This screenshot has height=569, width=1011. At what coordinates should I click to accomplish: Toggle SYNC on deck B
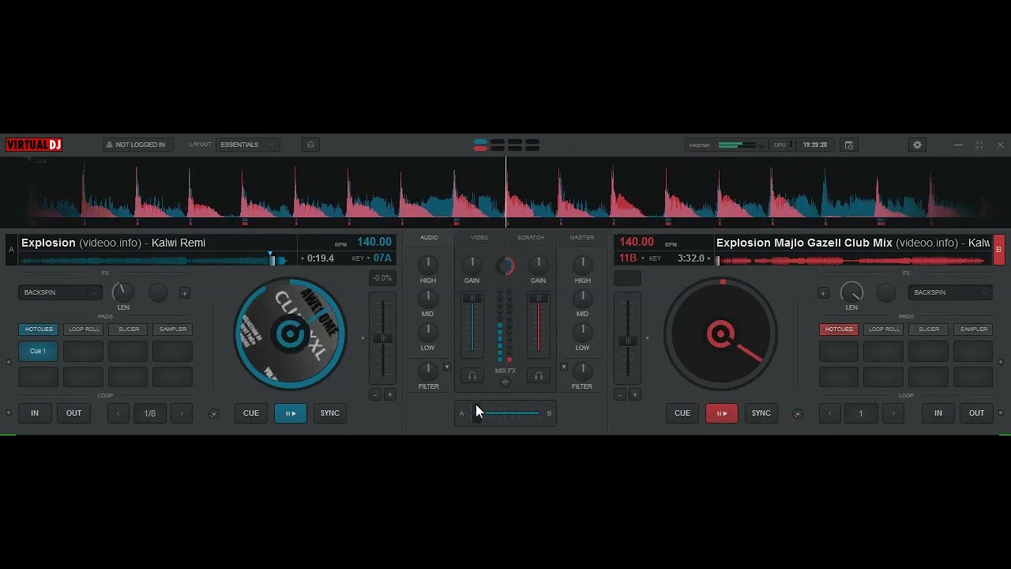761,413
